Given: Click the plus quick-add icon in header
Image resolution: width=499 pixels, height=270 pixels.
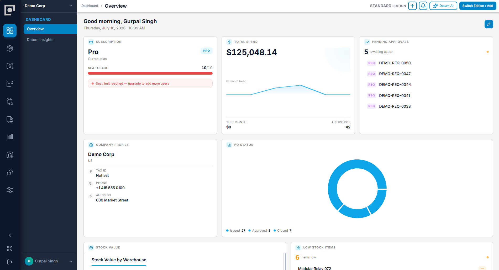Looking at the screenshot, I should tap(412, 6).
